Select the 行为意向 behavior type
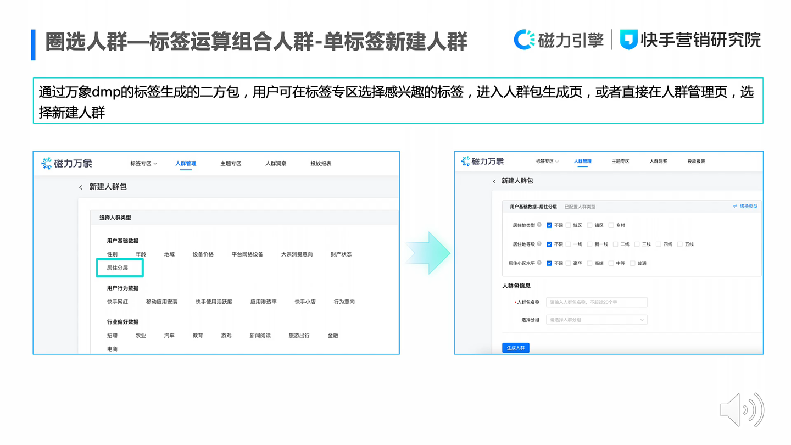Screen dimensions: 791x445 coord(344,302)
